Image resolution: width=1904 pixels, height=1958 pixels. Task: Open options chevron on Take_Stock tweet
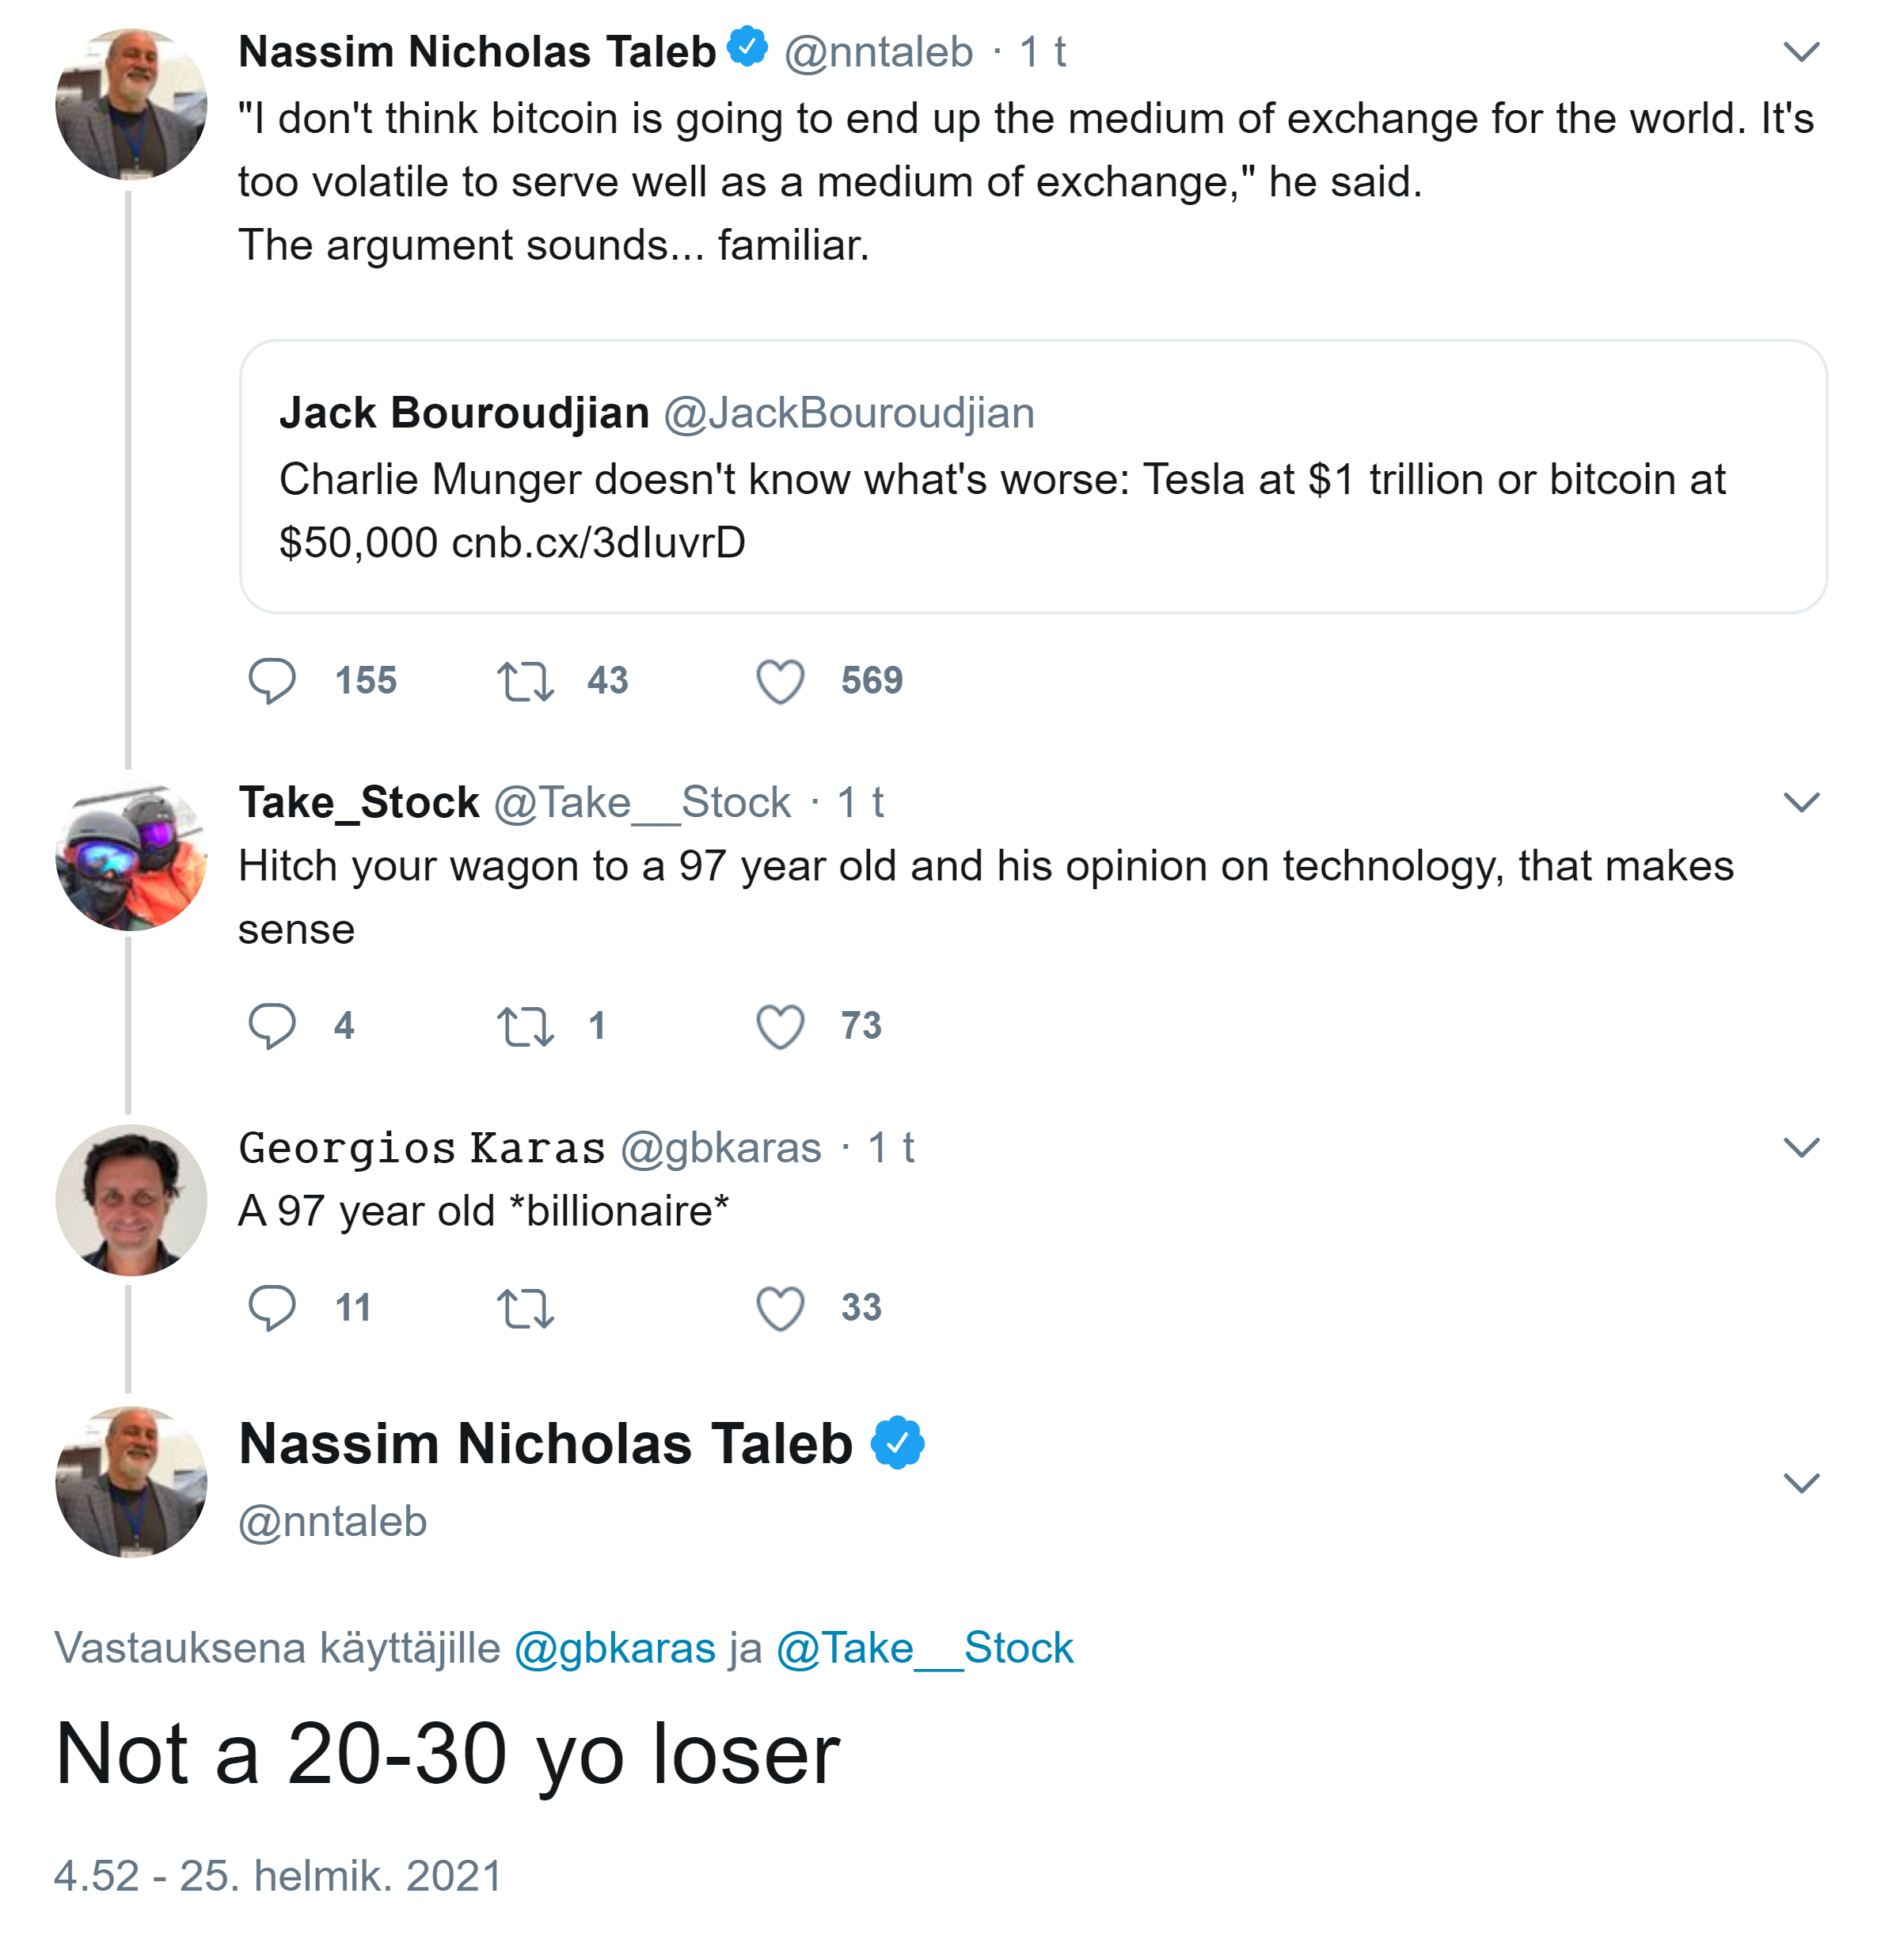pos(1801,803)
